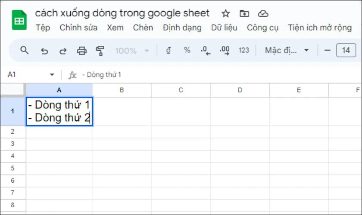This screenshot has height=215, width=362.
Task: Open the search menus magnifier tool
Action: pyautogui.click(x=25, y=50)
